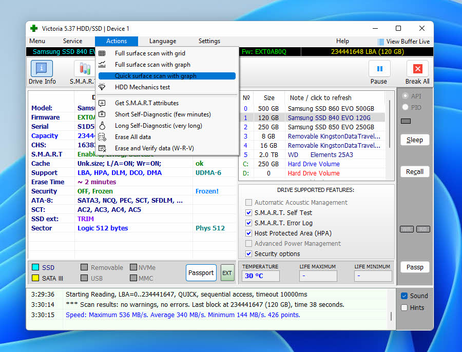Click the Short Self-Diagnostic icon
The height and width of the screenshot is (352, 462).
(102, 114)
